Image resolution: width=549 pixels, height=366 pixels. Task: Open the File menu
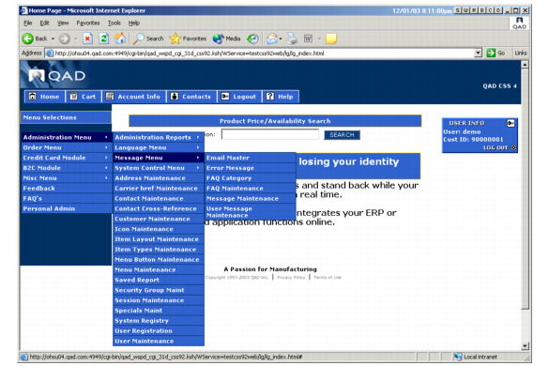click(x=27, y=23)
